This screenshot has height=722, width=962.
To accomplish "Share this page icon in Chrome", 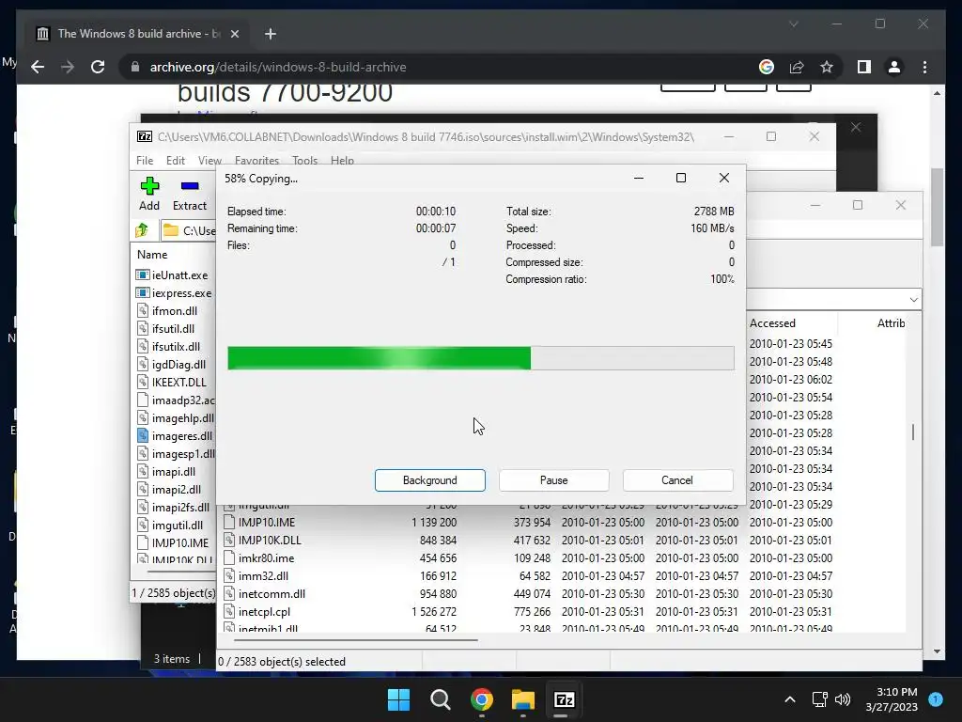I will (797, 67).
